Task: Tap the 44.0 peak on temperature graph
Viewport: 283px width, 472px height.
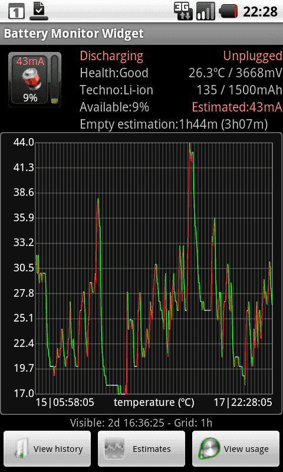Action: click(190, 144)
